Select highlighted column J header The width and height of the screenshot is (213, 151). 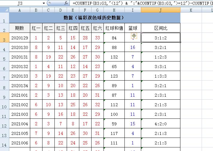tap(161, 10)
